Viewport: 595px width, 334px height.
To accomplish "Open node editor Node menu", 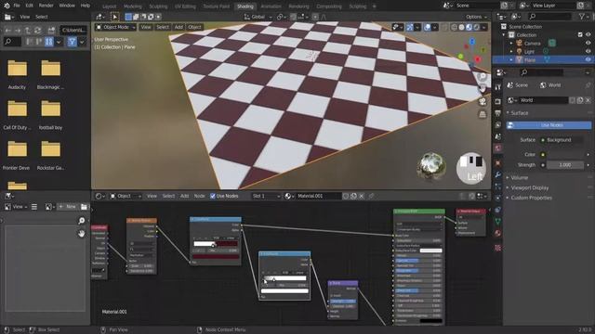I will click(199, 196).
